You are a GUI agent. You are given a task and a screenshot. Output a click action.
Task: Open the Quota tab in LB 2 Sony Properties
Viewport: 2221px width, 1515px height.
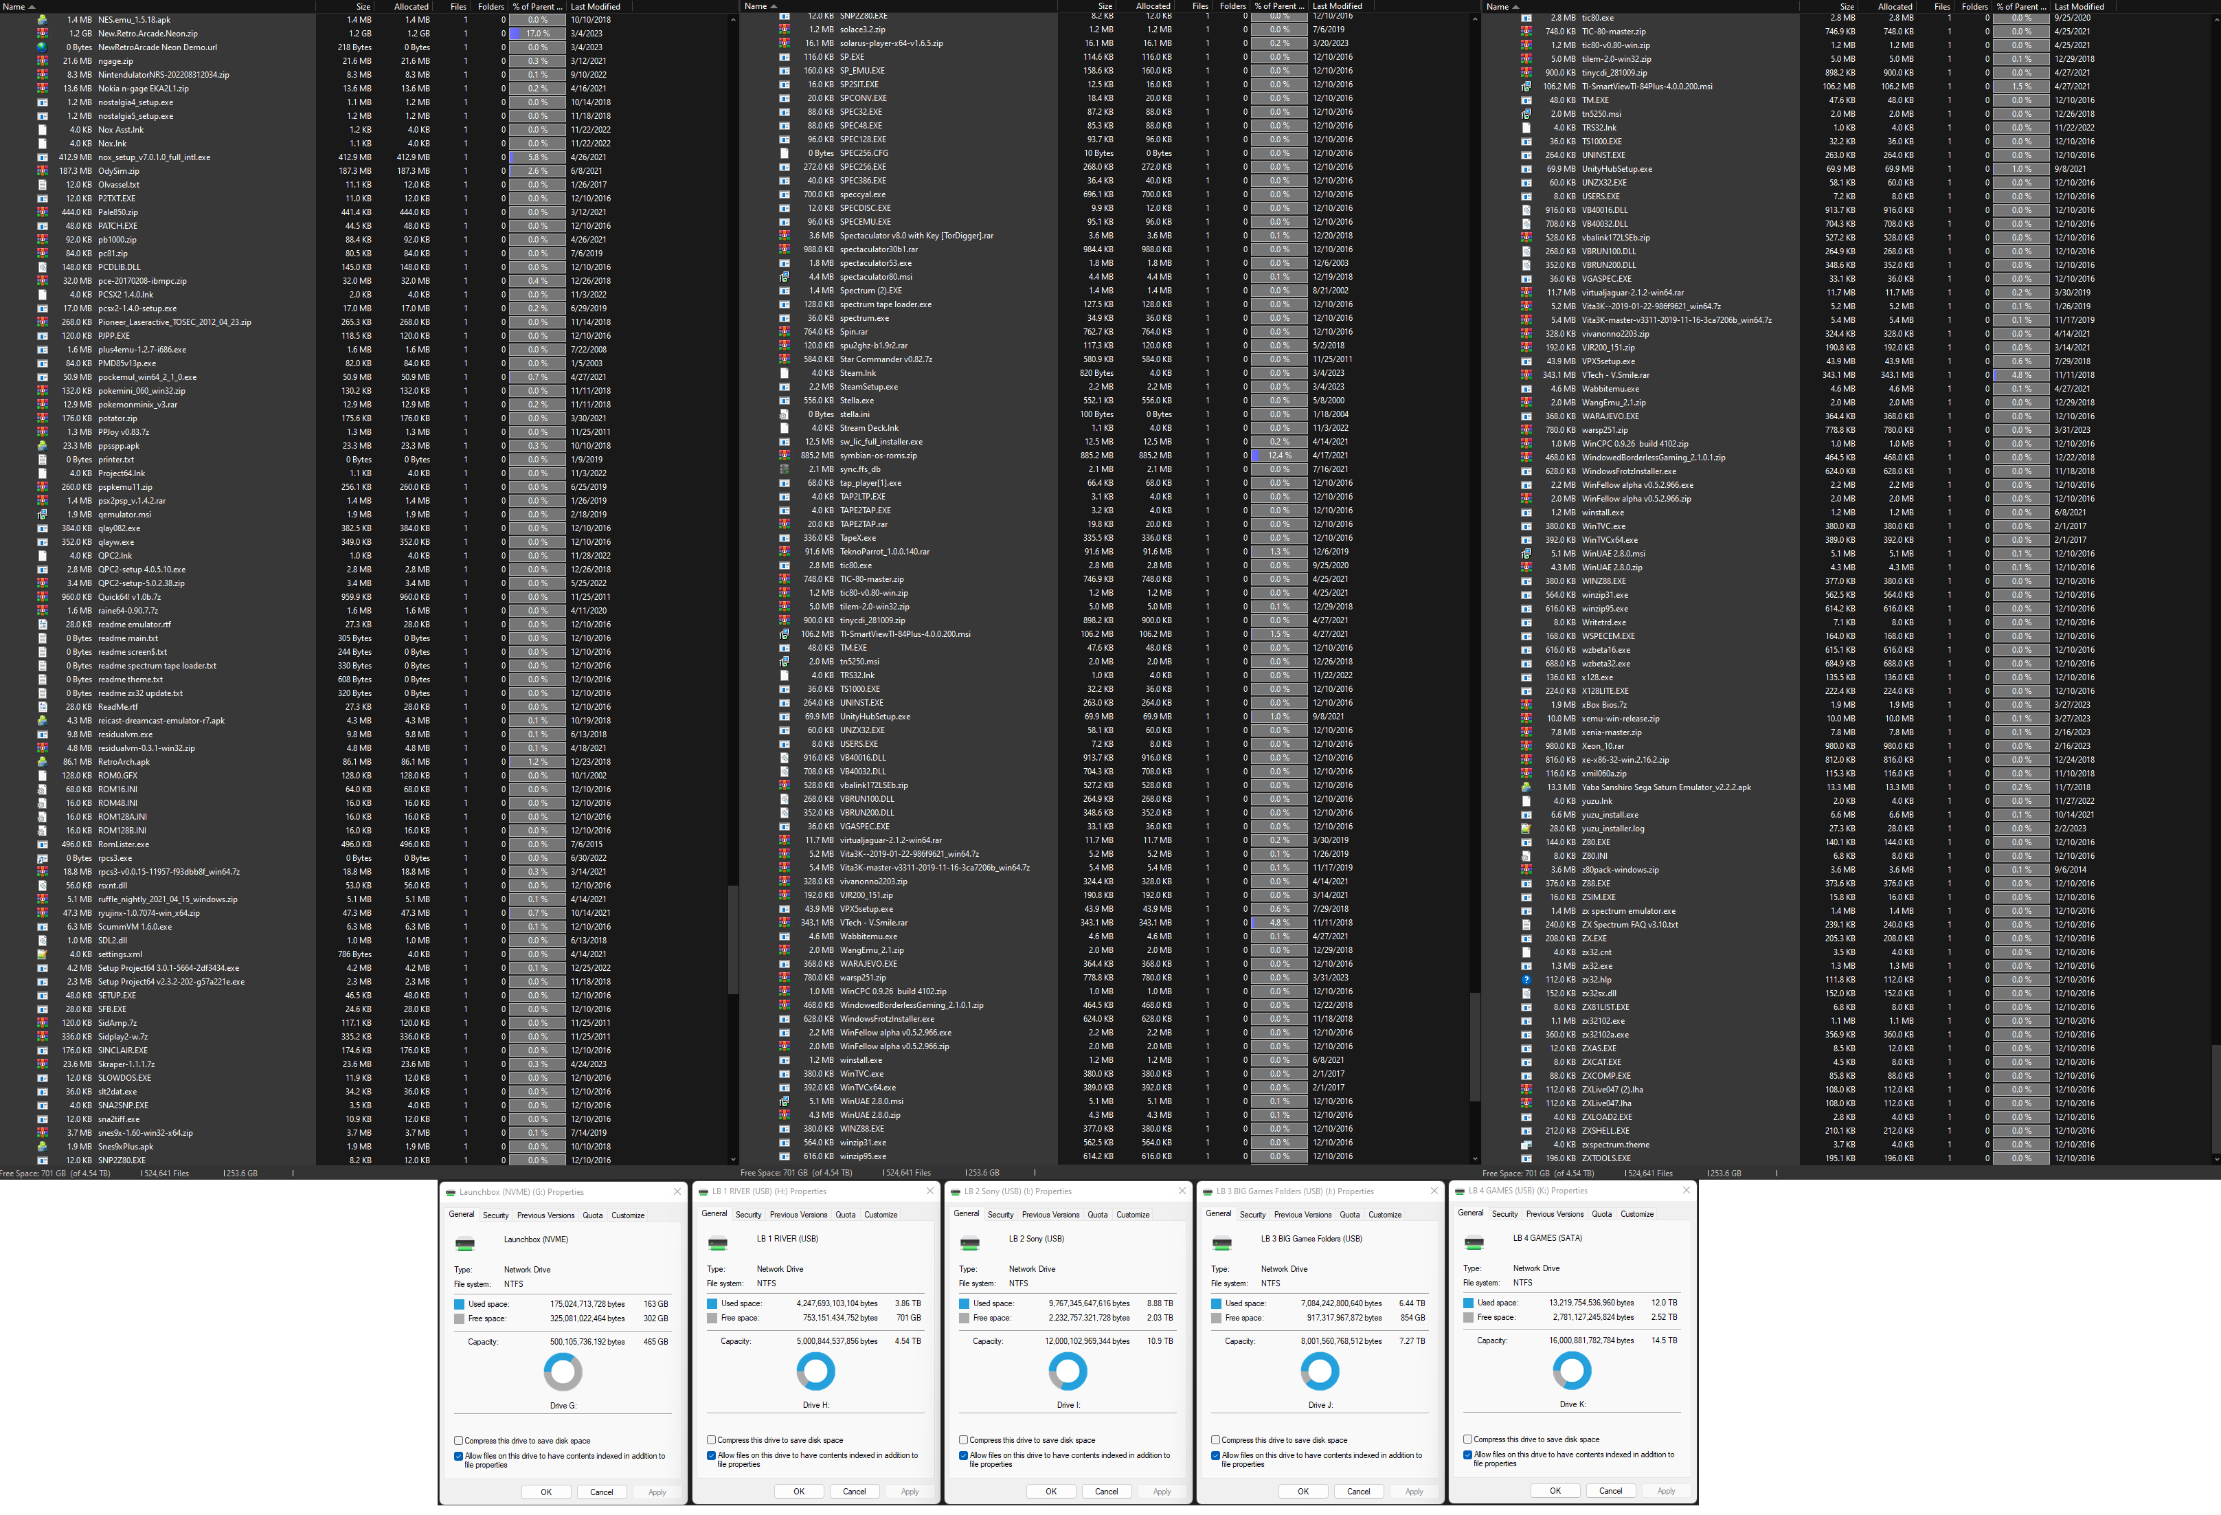point(1098,1215)
